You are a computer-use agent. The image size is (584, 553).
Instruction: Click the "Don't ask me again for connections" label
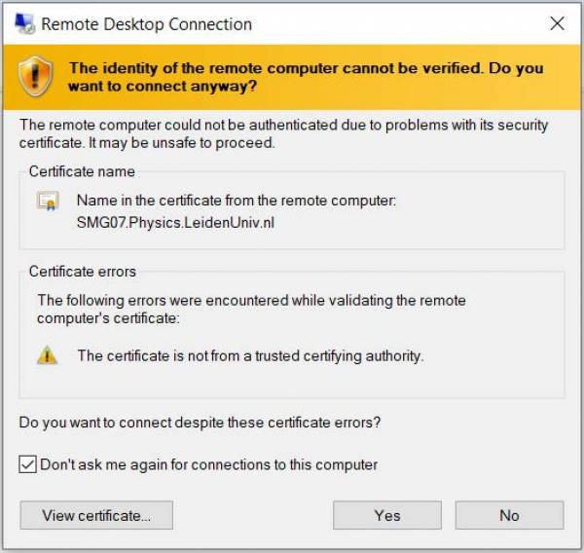(x=208, y=464)
